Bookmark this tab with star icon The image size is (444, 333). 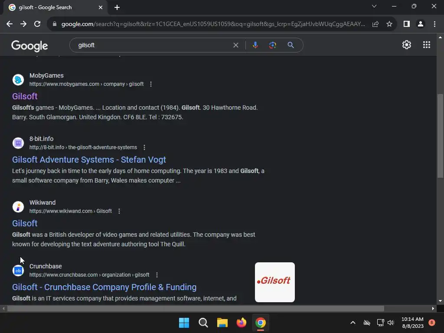point(389,24)
